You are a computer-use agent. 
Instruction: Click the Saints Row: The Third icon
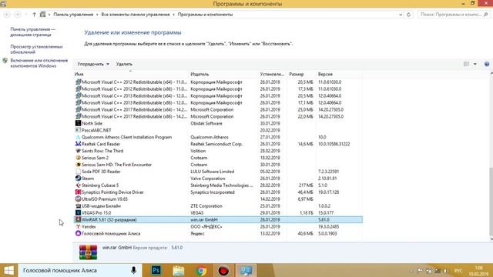pos(79,151)
